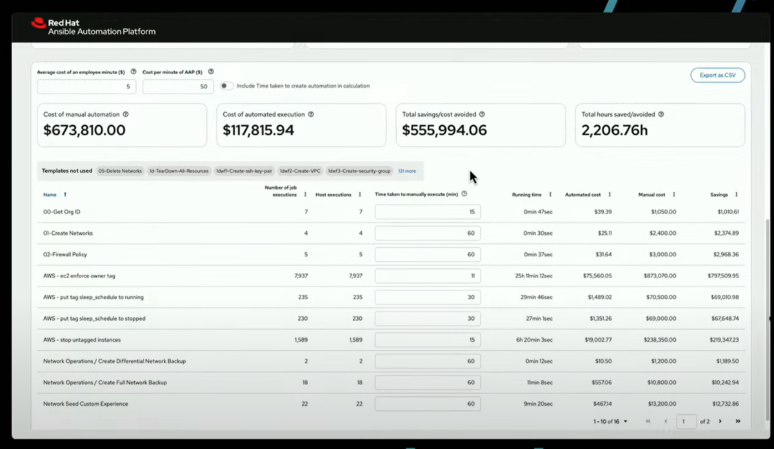Click AWS - stop untagged instances name
The height and width of the screenshot is (449, 774).
coord(82,339)
